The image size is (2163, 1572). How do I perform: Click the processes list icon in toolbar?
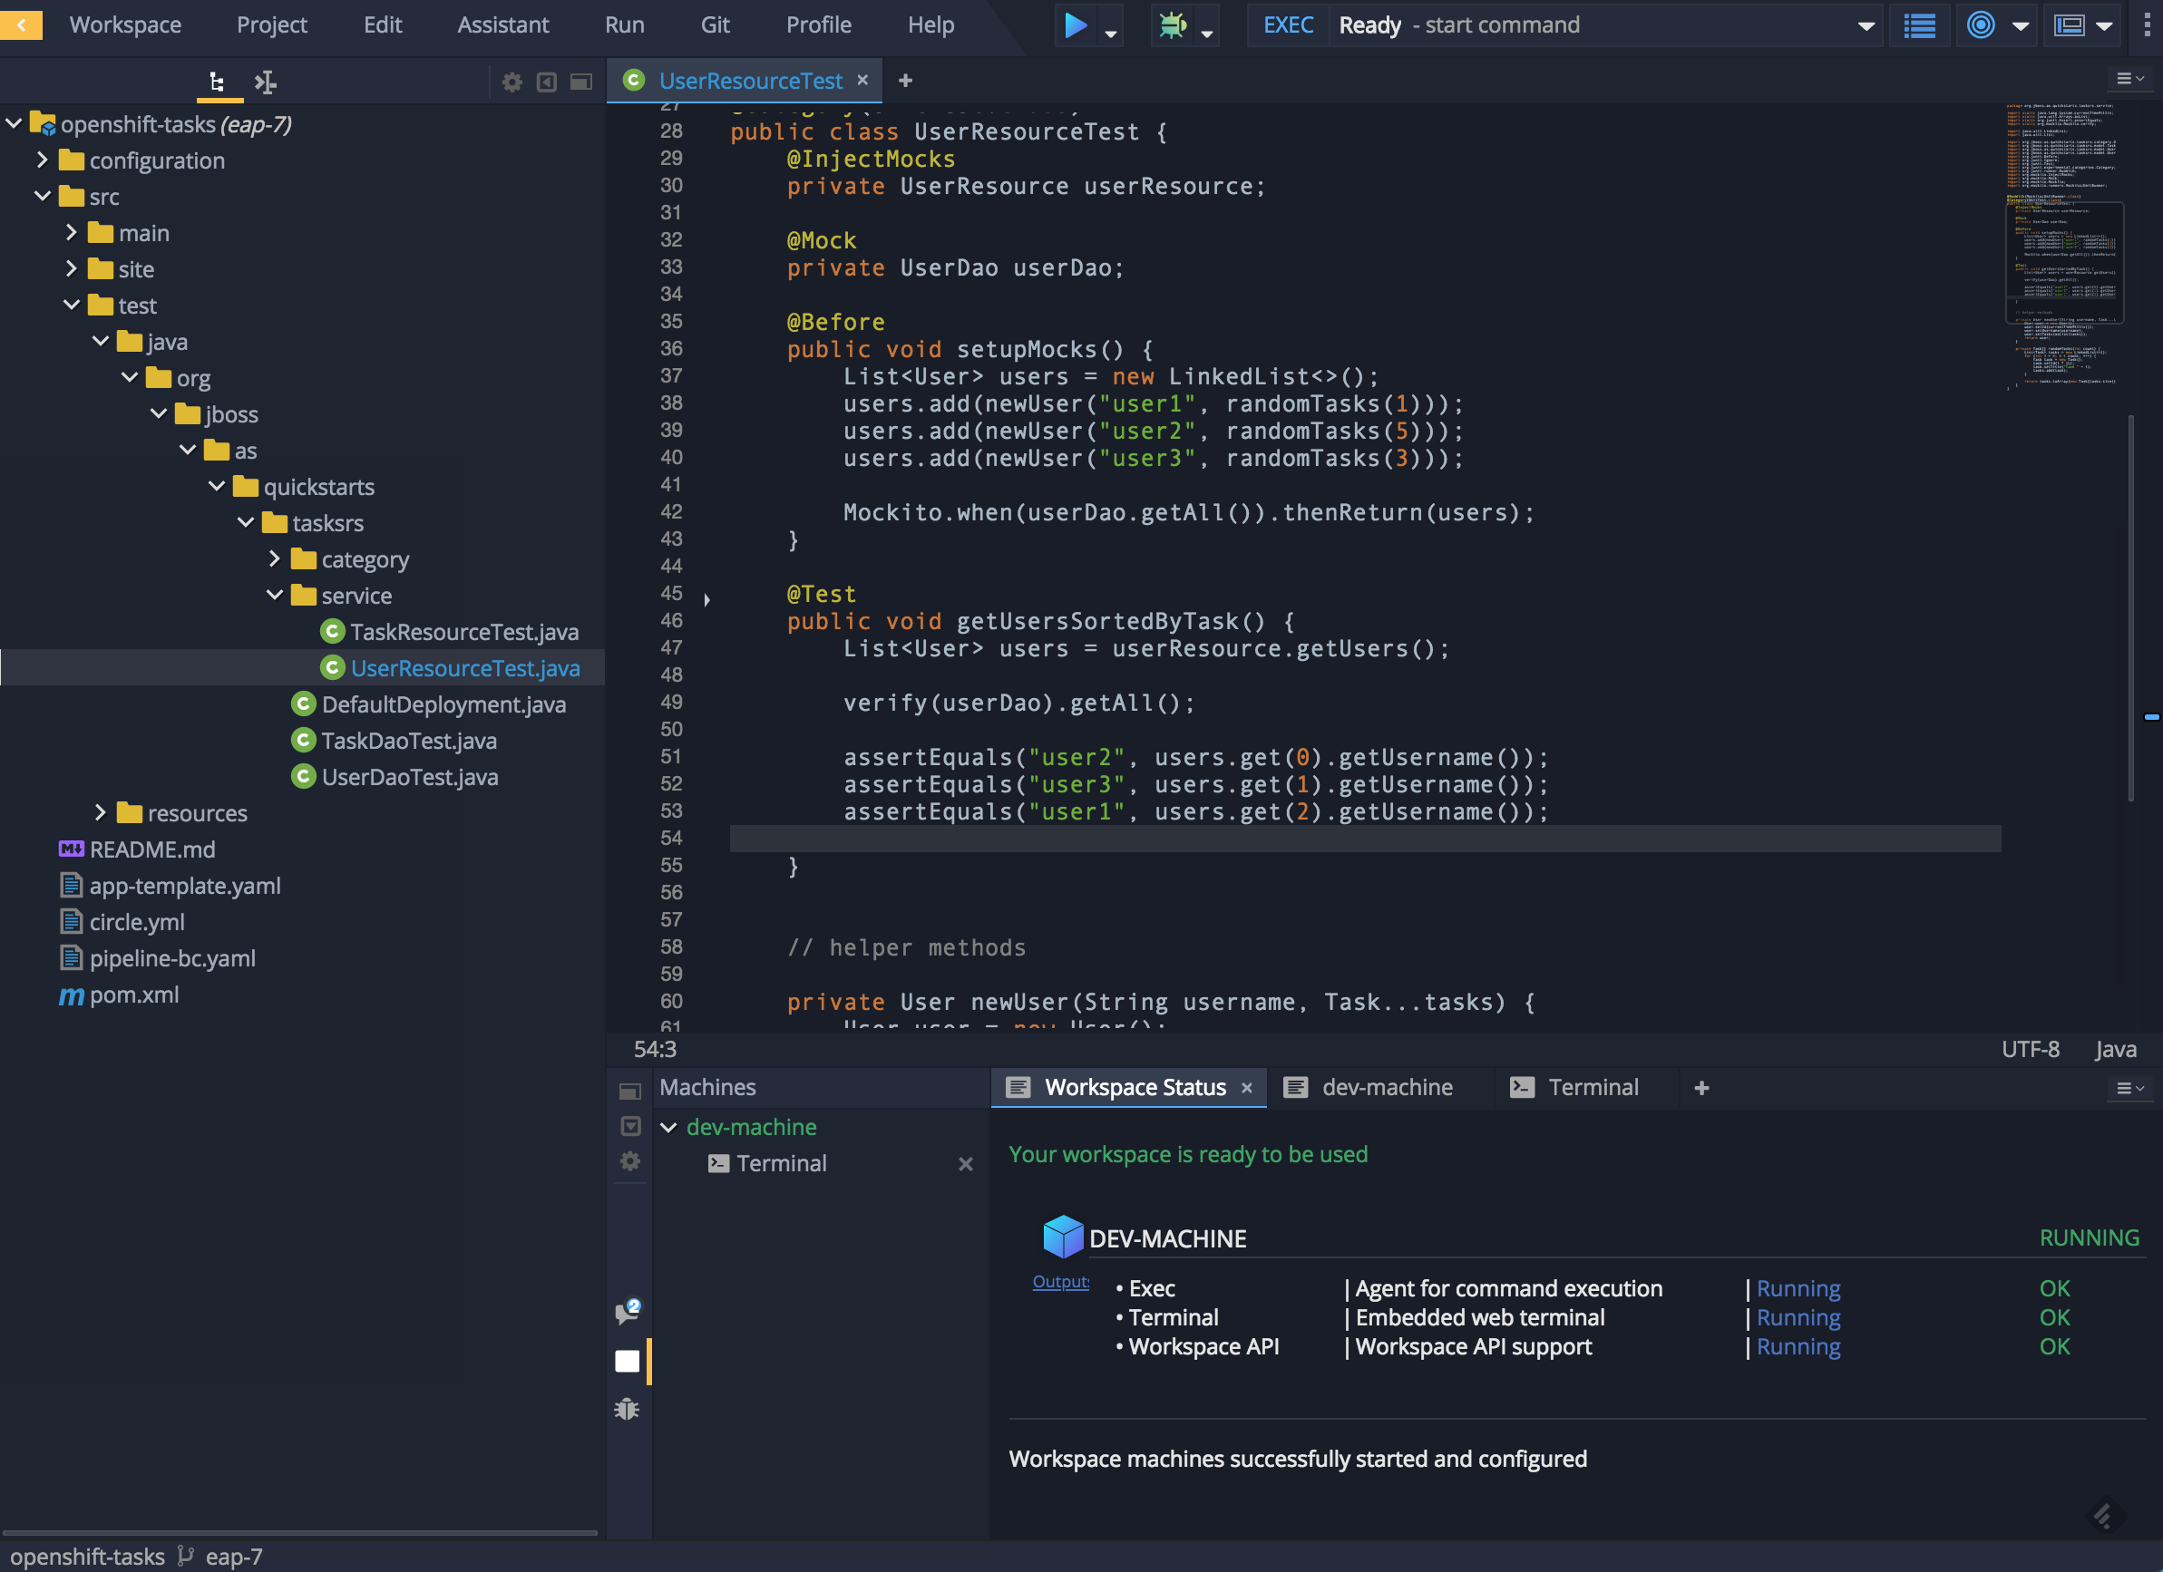click(x=1919, y=24)
